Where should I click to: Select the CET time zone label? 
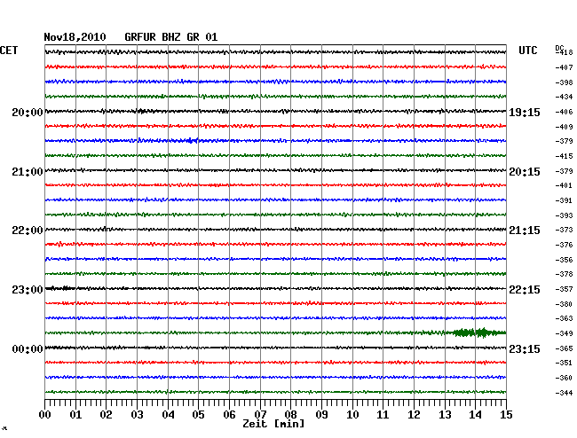[x=9, y=51]
